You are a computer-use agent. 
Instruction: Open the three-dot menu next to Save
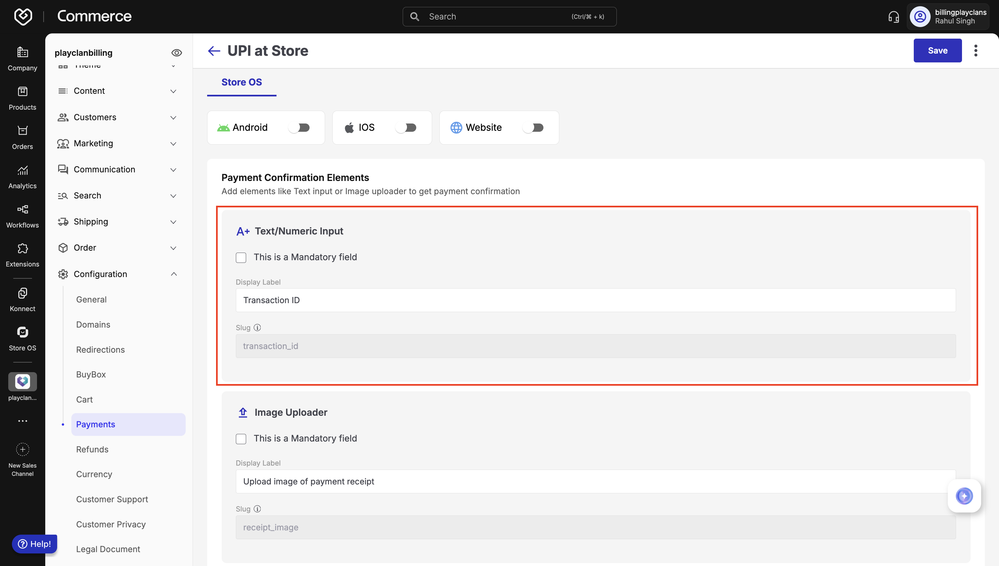[975, 51]
